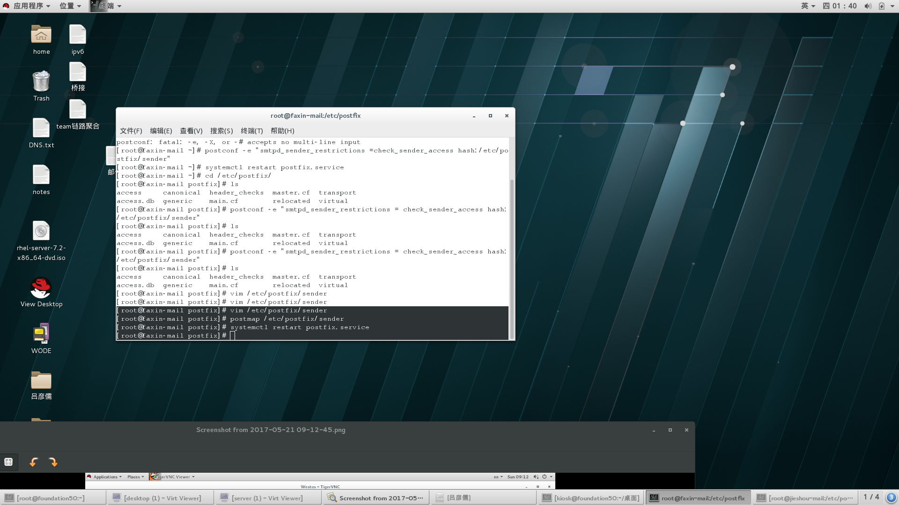
Task: Open the 终端(T) menu in terminal
Action: point(252,131)
